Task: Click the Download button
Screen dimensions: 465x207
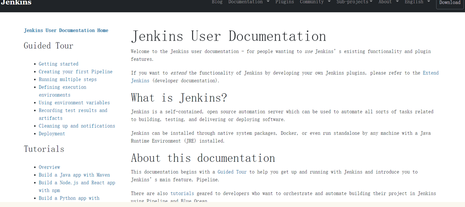Action: click(x=450, y=3)
